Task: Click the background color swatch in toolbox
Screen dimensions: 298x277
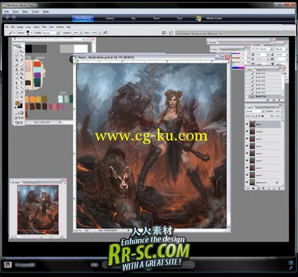Action: click(20, 106)
